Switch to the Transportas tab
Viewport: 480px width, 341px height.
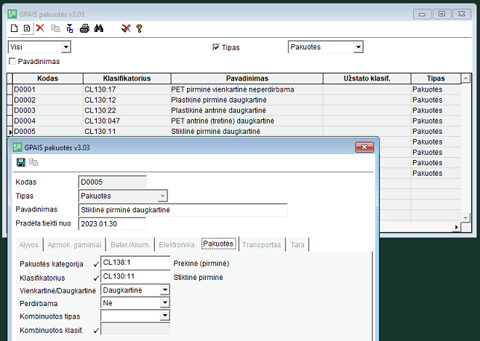[x=262, y=244]
